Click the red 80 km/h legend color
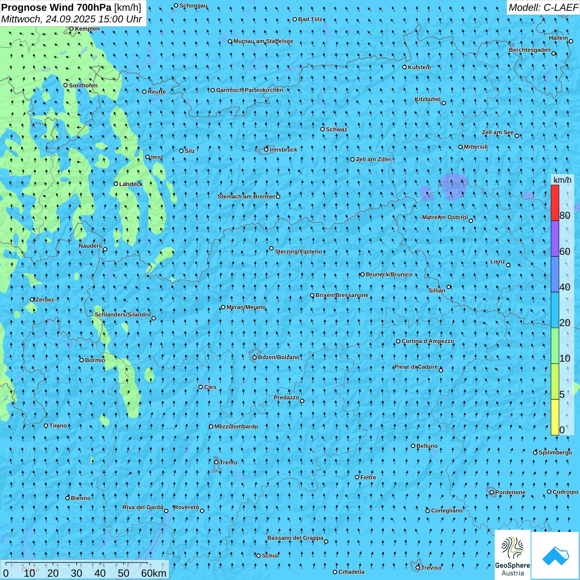Image resolution: width=580 pixels, height=580 pixels. (x=555, y=203)
